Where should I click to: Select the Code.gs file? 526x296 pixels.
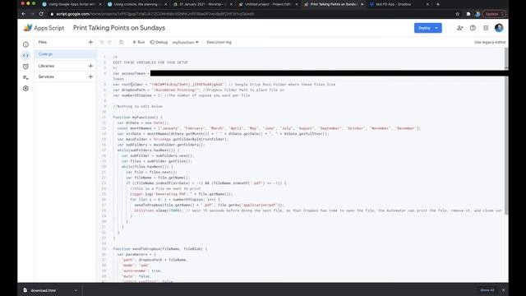pyautogui.click(x=65, y=54)
